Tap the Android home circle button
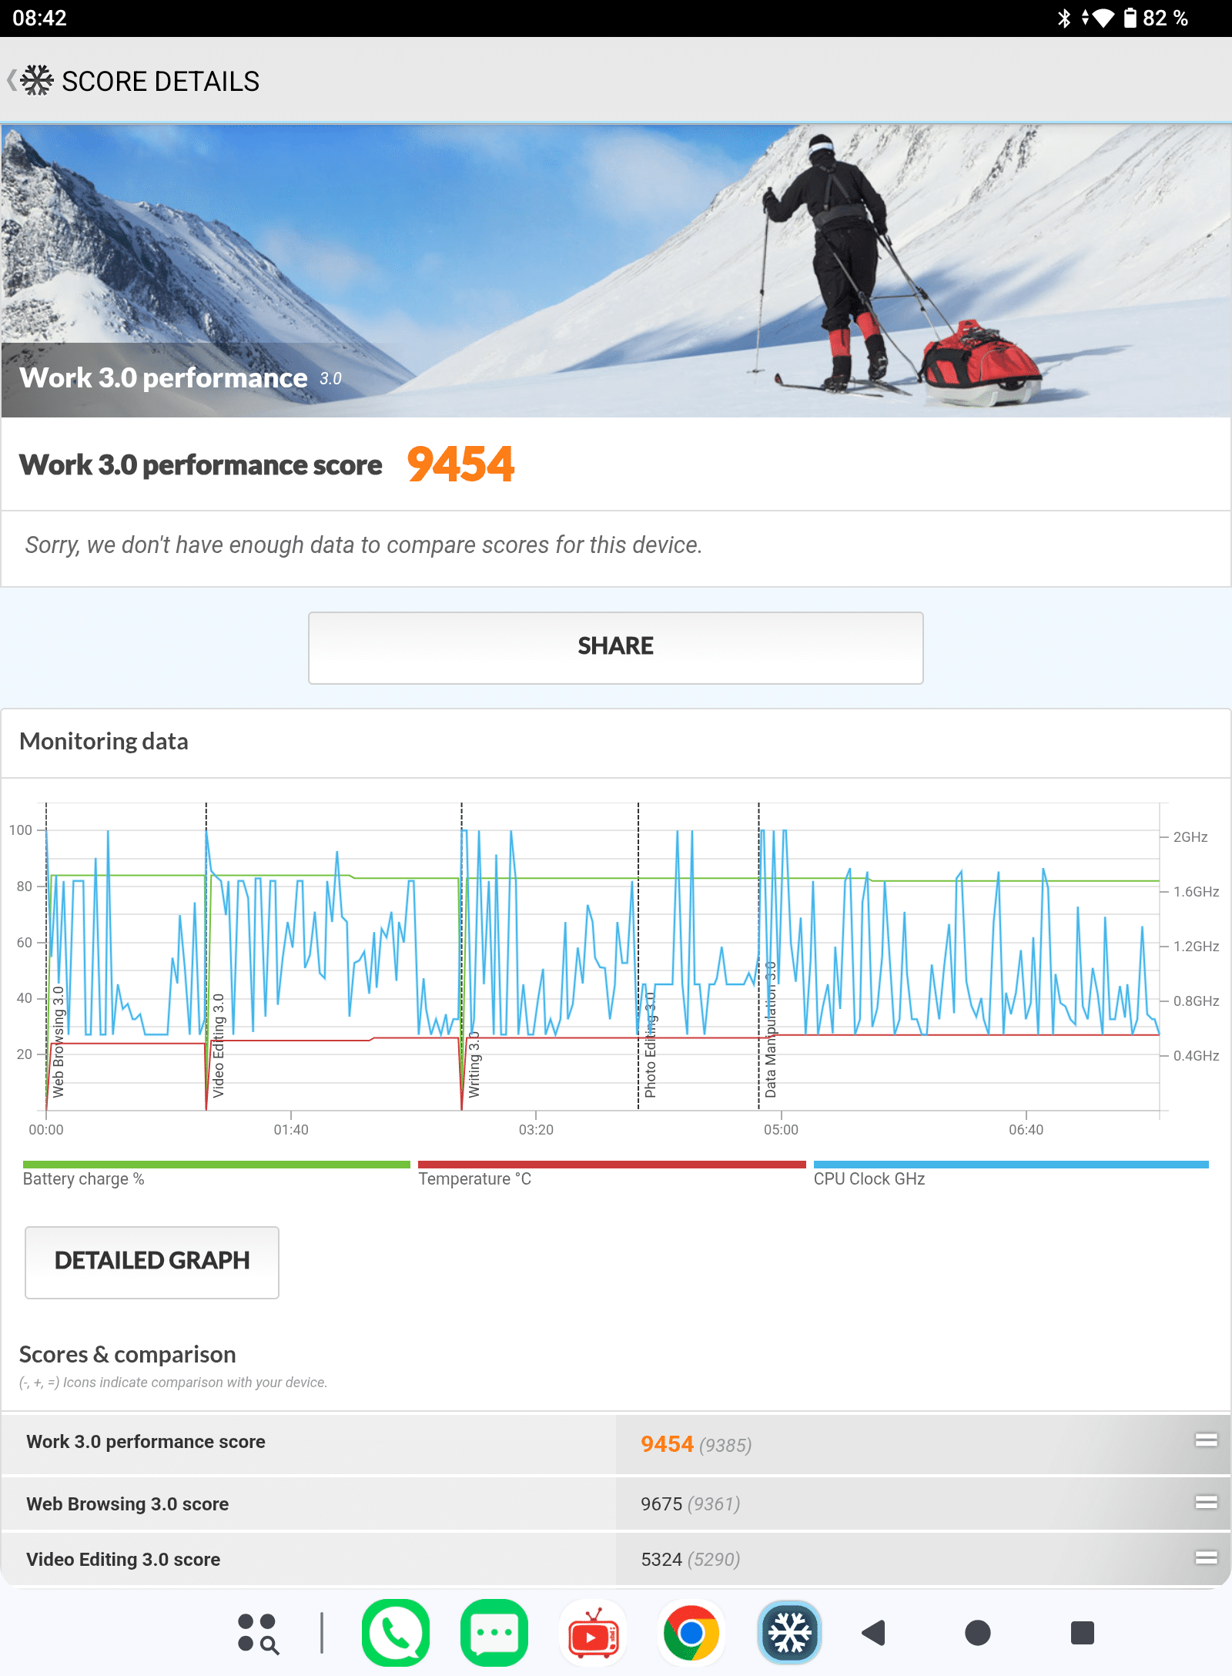The height and width of the screenshot is (1676, 1232). 978,1633
